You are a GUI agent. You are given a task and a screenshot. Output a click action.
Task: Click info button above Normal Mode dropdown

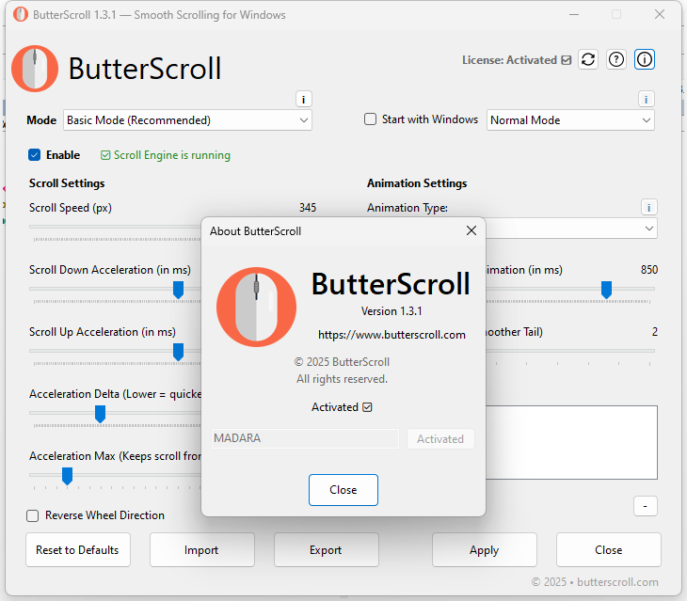(x=646, y=100)
